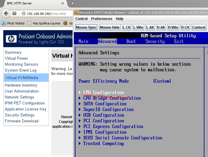Click the address bar URL field
Screen dimensions: 208x157
click(x=47, y=14)
